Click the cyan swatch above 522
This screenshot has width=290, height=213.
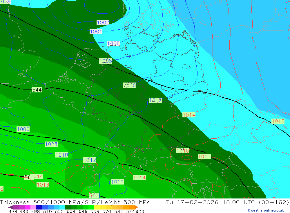(x=62, y=207)
